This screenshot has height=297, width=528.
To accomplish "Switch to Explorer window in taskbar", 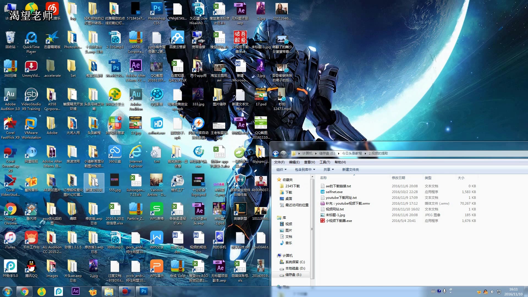I will 109,291.
